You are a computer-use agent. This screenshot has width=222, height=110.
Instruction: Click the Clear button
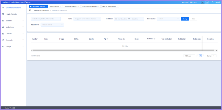193,19
